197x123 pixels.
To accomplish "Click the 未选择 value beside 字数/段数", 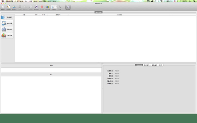I will pyautogui.click(x=117, y=81).
